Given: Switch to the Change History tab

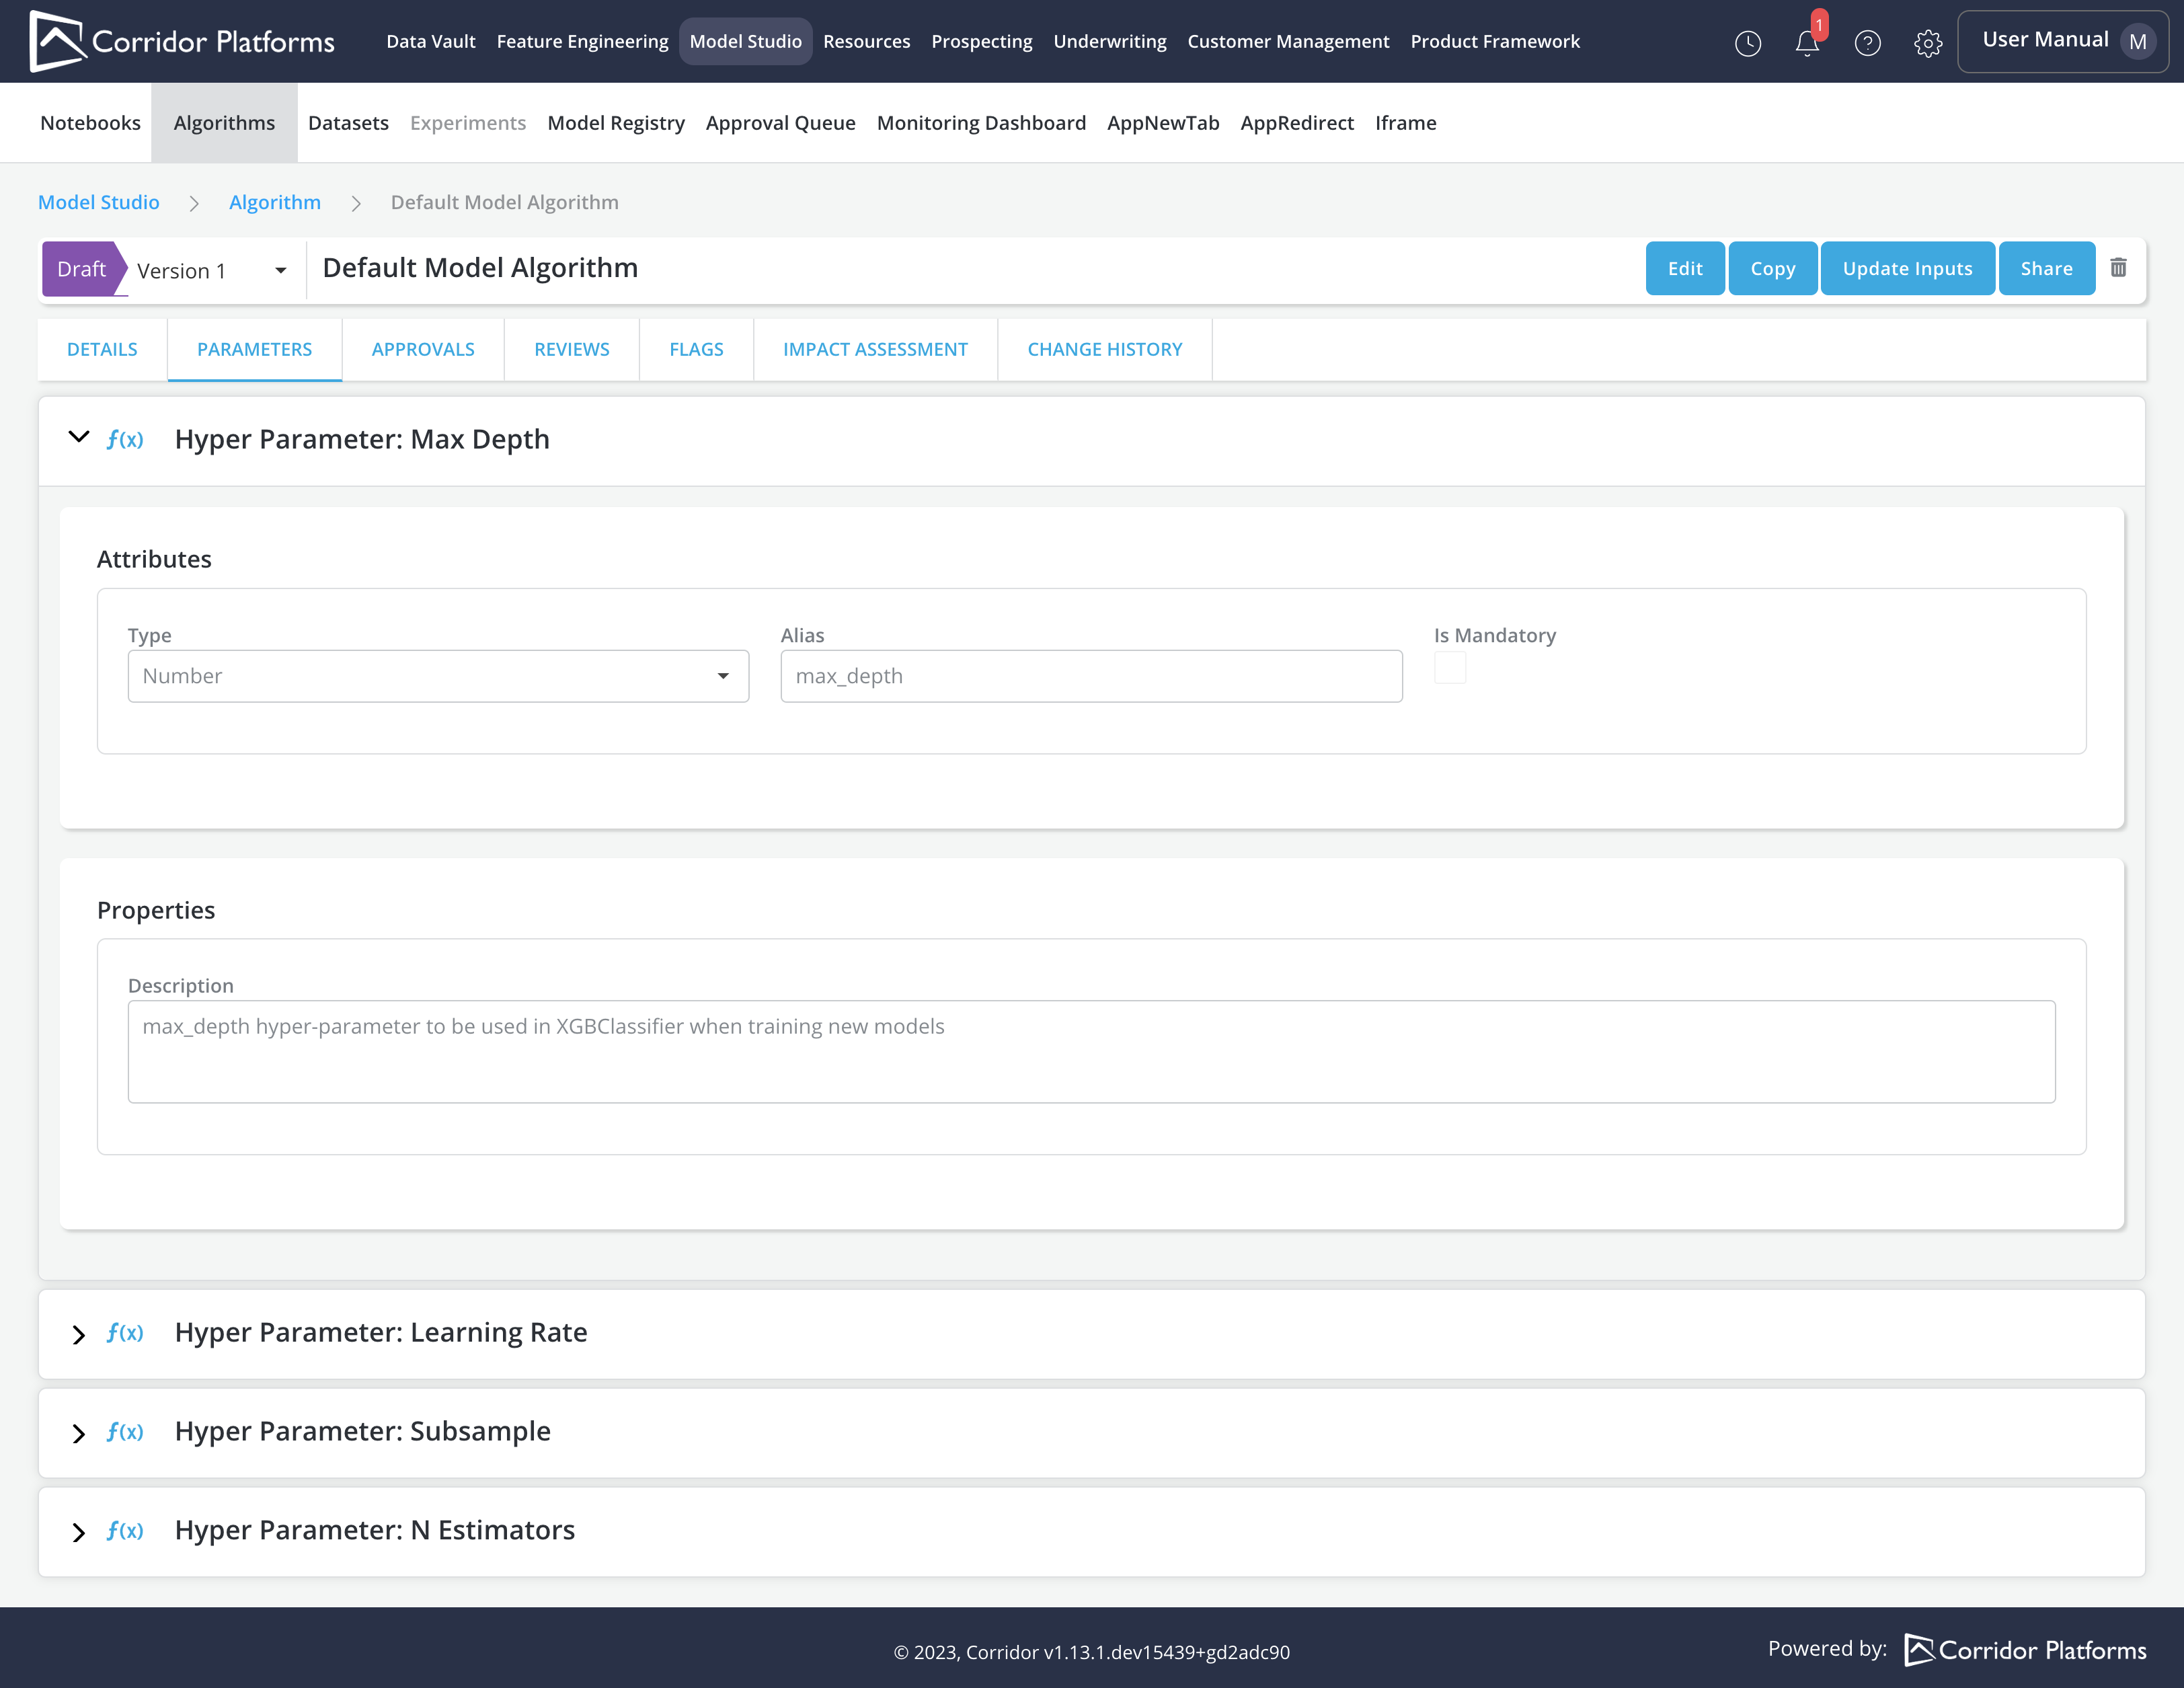Looking at the screenshot, I should 1104,349.
